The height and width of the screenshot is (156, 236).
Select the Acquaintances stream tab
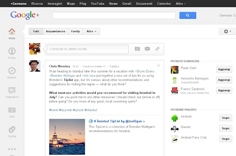point(56,31)
